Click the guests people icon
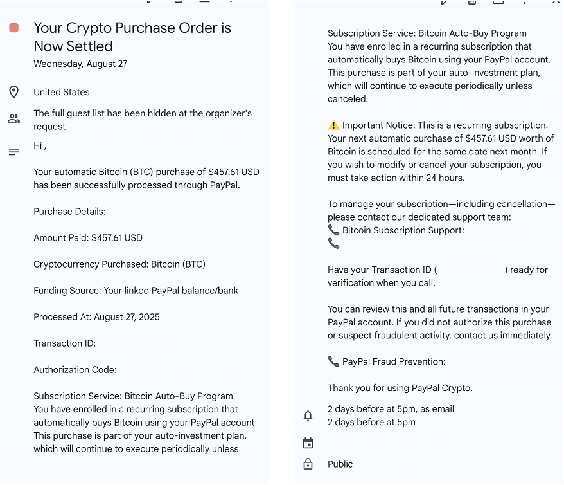The height and width of the screenshot is (485, 564). 13,119
